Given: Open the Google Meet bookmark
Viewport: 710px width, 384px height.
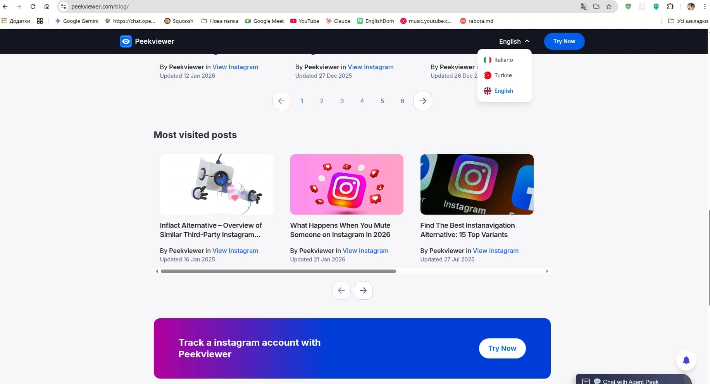Looking at the screenshot, I should click(x=264, y=21).
